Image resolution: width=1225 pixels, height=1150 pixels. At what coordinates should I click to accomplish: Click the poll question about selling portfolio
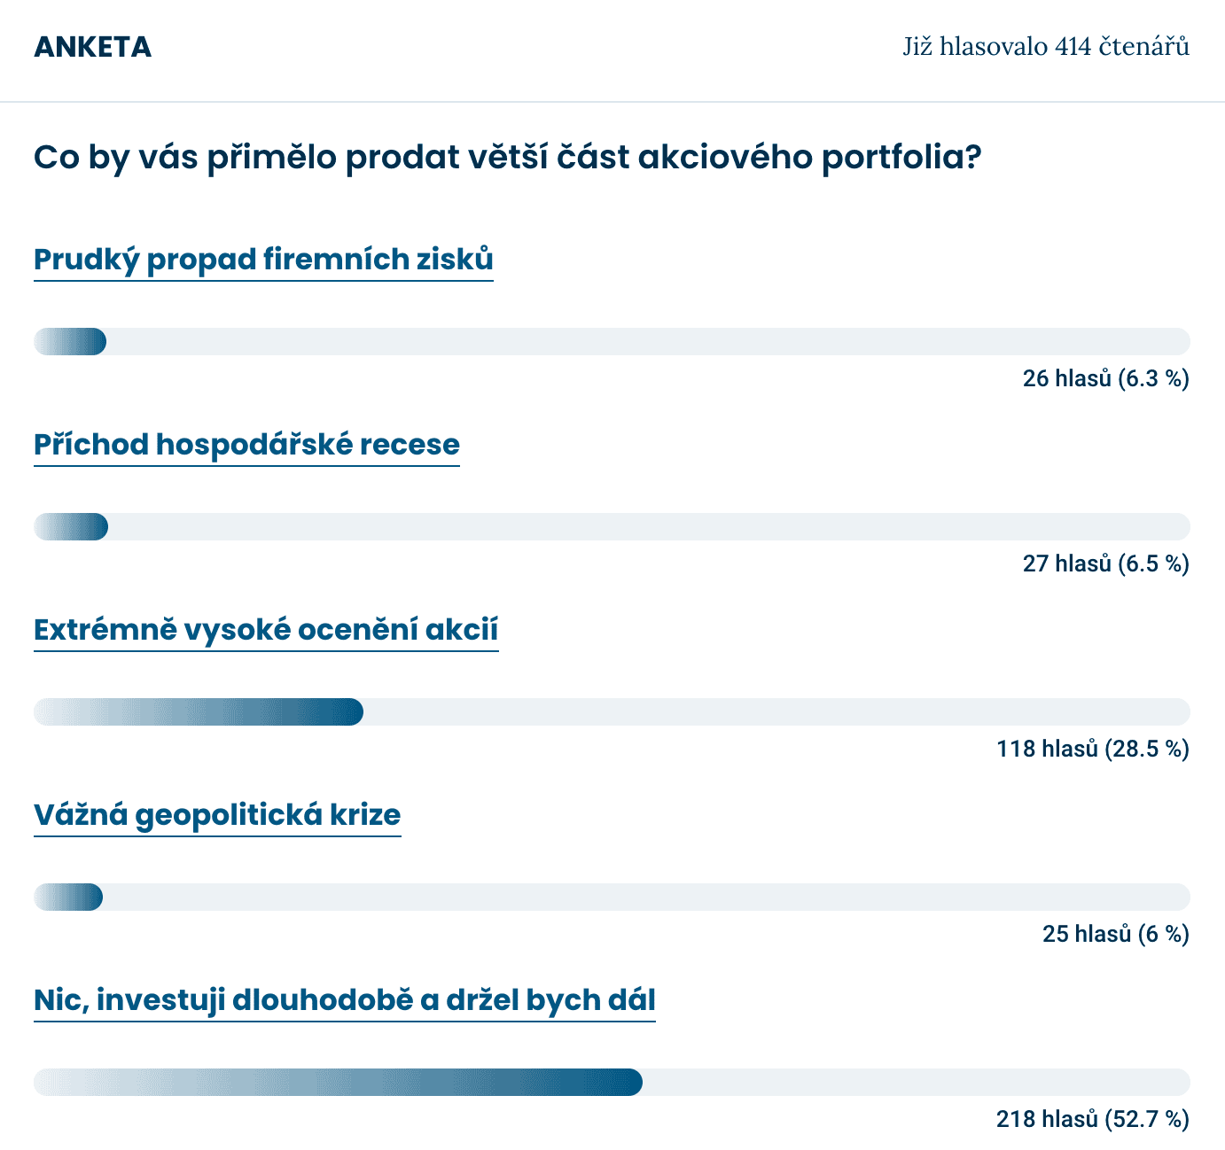(508, 158)
